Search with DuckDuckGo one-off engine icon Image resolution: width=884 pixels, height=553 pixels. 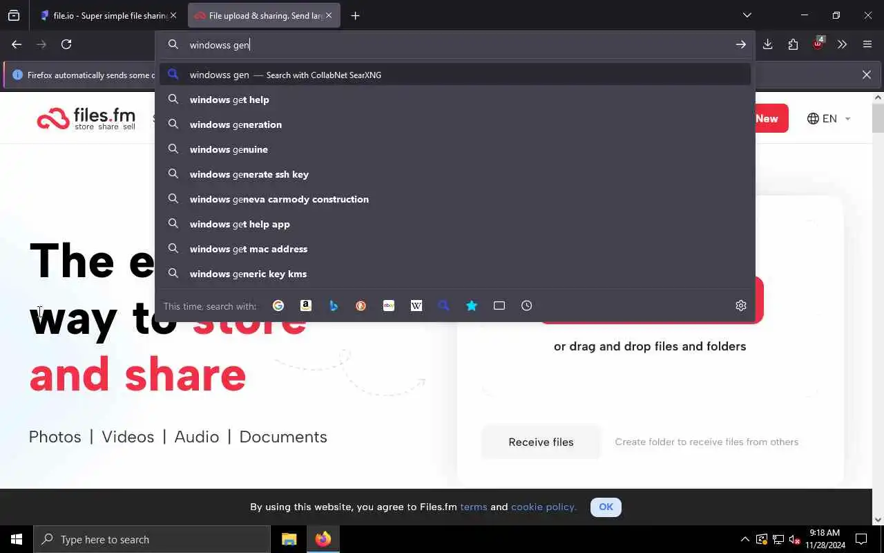coord(361,306)
